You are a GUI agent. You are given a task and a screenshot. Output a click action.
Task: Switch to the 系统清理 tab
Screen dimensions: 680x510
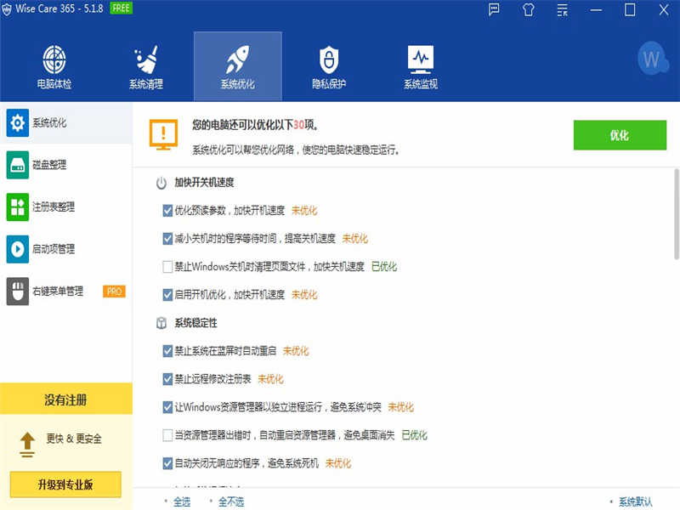click(146, 66)
